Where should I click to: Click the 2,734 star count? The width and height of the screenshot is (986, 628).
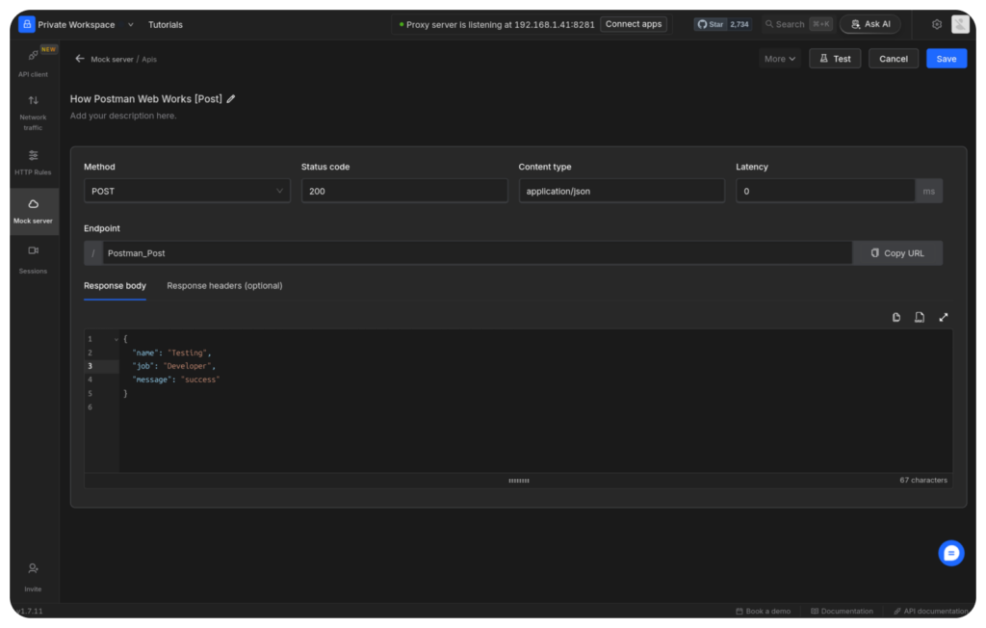[x=739, y=24]
